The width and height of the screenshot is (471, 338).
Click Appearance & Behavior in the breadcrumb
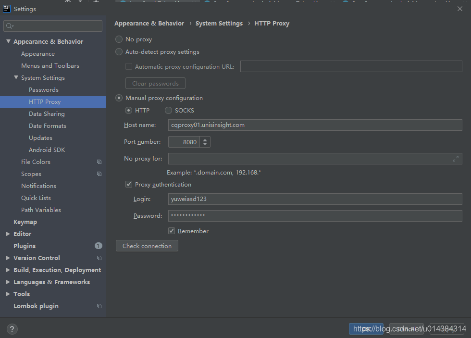[x=149, y=24]
